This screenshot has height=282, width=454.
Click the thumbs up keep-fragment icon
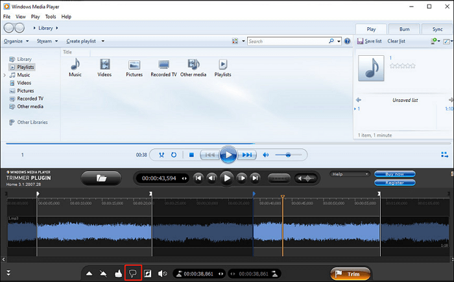click(118, 274)
